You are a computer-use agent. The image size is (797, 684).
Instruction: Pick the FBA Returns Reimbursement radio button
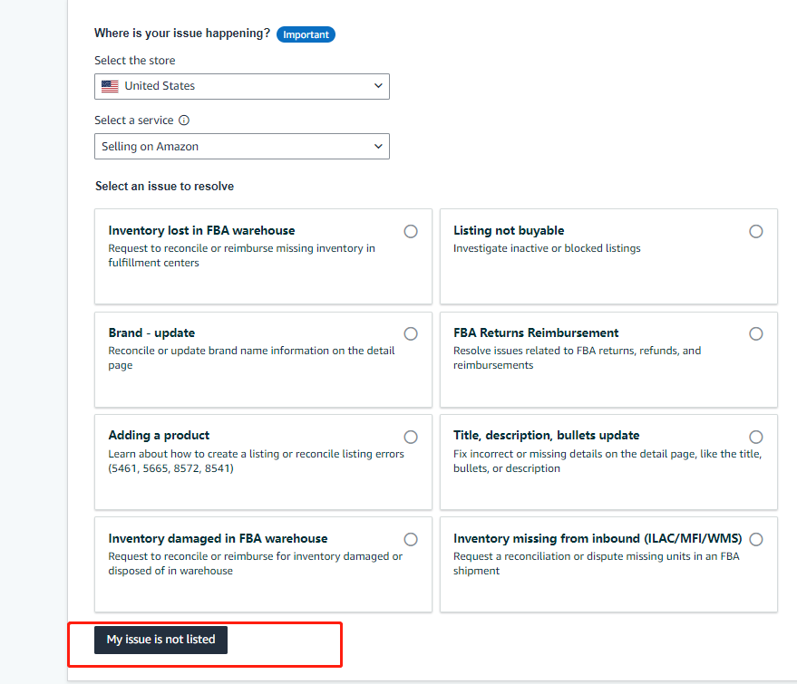point(756,334)
